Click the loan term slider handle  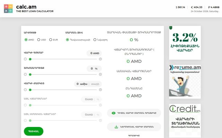pyautogui.click(x=30, y=90)
